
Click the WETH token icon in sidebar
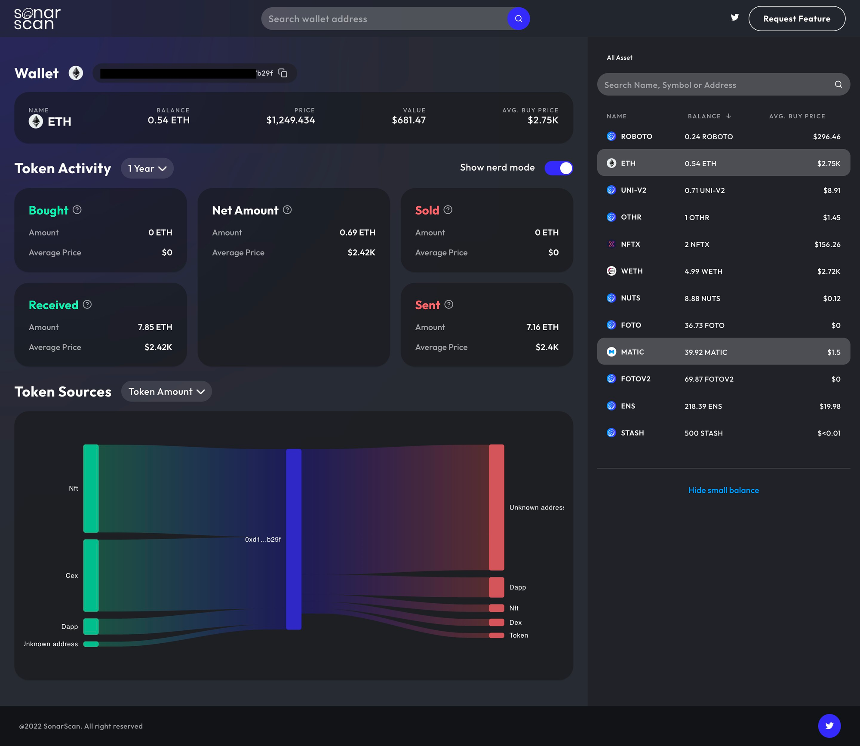pyautogui.click(x=611, y=270)
